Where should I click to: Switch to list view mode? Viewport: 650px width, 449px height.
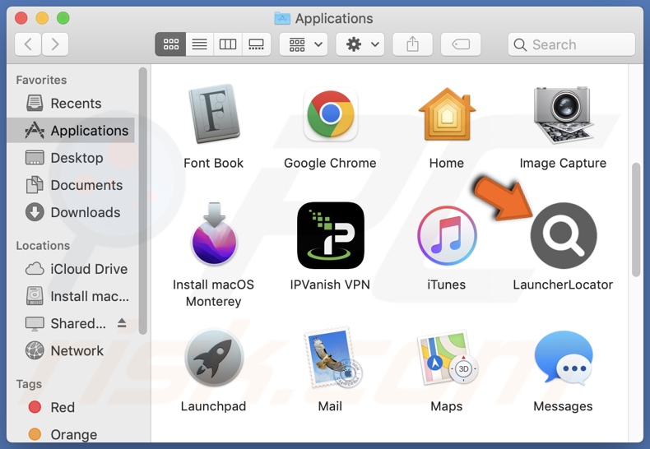coord(199,44)
